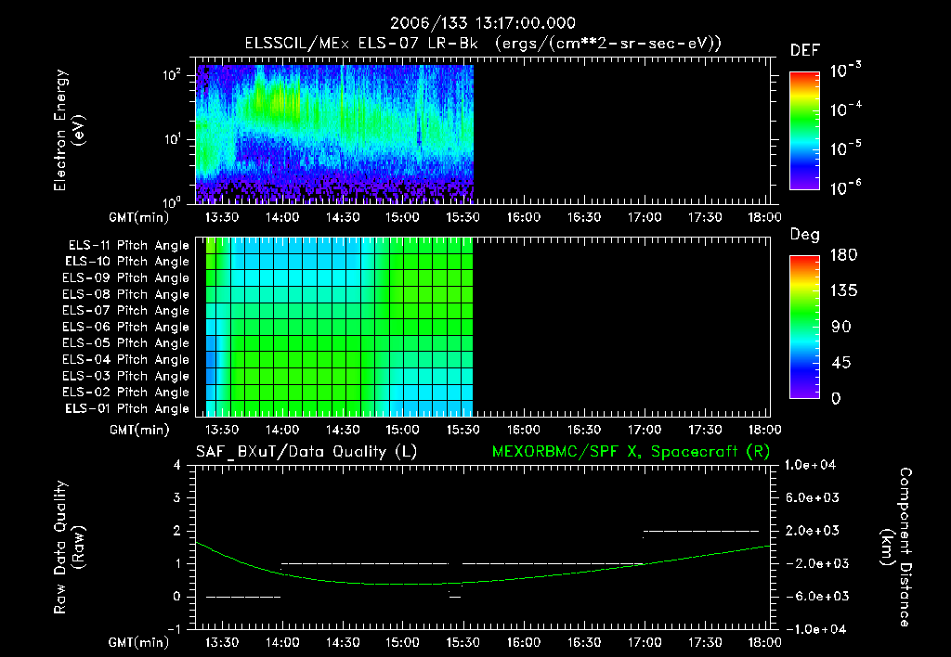The image size is (951, 657).
Task: Click the 180 value on the Deg scale
Action: pos(843,255)
